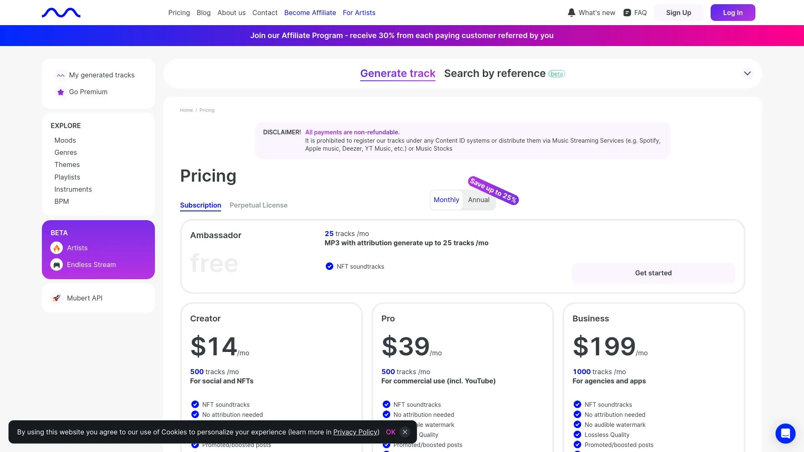Screen dimensions: 804x452
Task: Select the Artists flame icon
Action: [x=57, y=248]
